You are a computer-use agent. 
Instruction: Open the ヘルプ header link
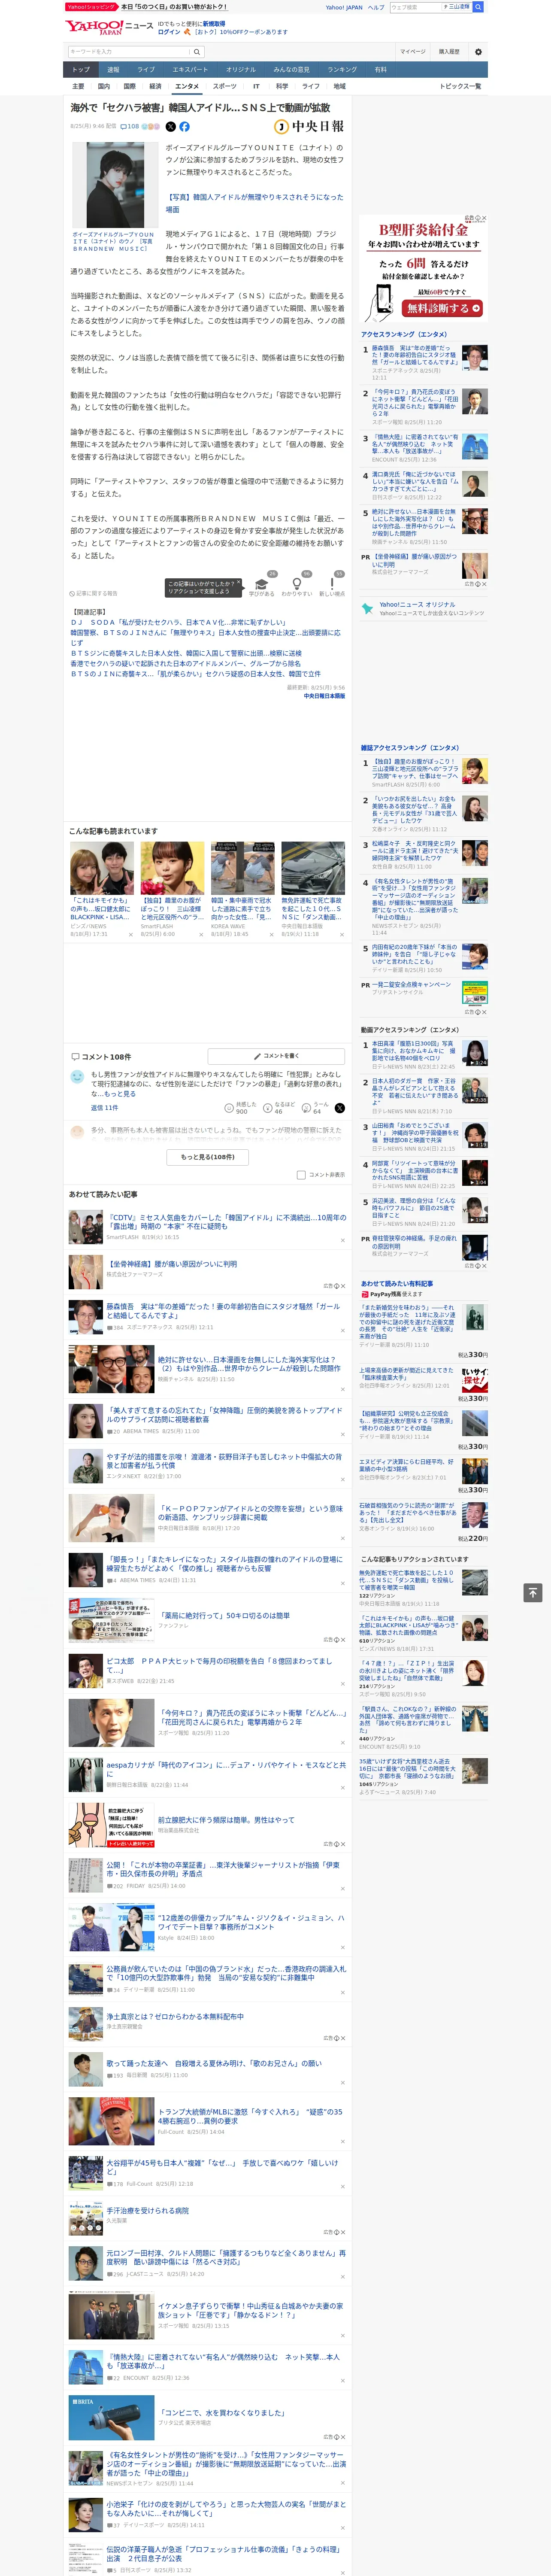(x=376, y=7)
